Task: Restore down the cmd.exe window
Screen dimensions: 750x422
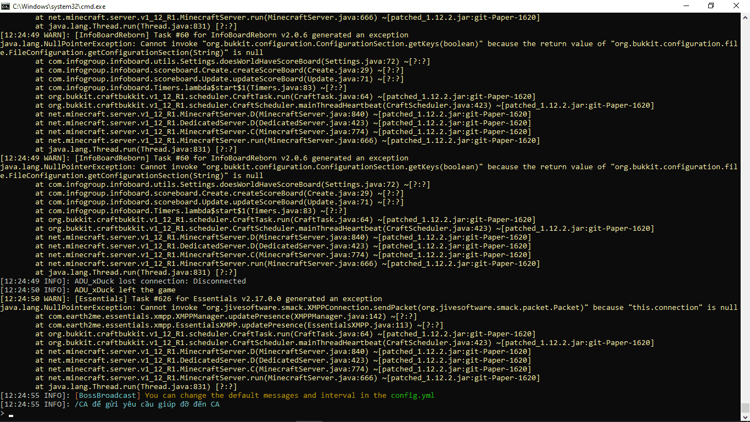Action: (x=711, y=6)
